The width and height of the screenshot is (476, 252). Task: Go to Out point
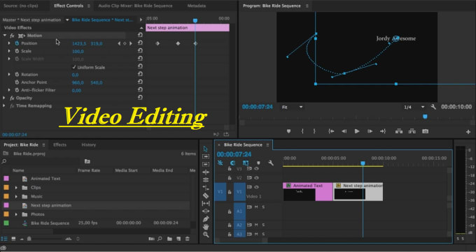pyautogui.click(x=382, y=131)
